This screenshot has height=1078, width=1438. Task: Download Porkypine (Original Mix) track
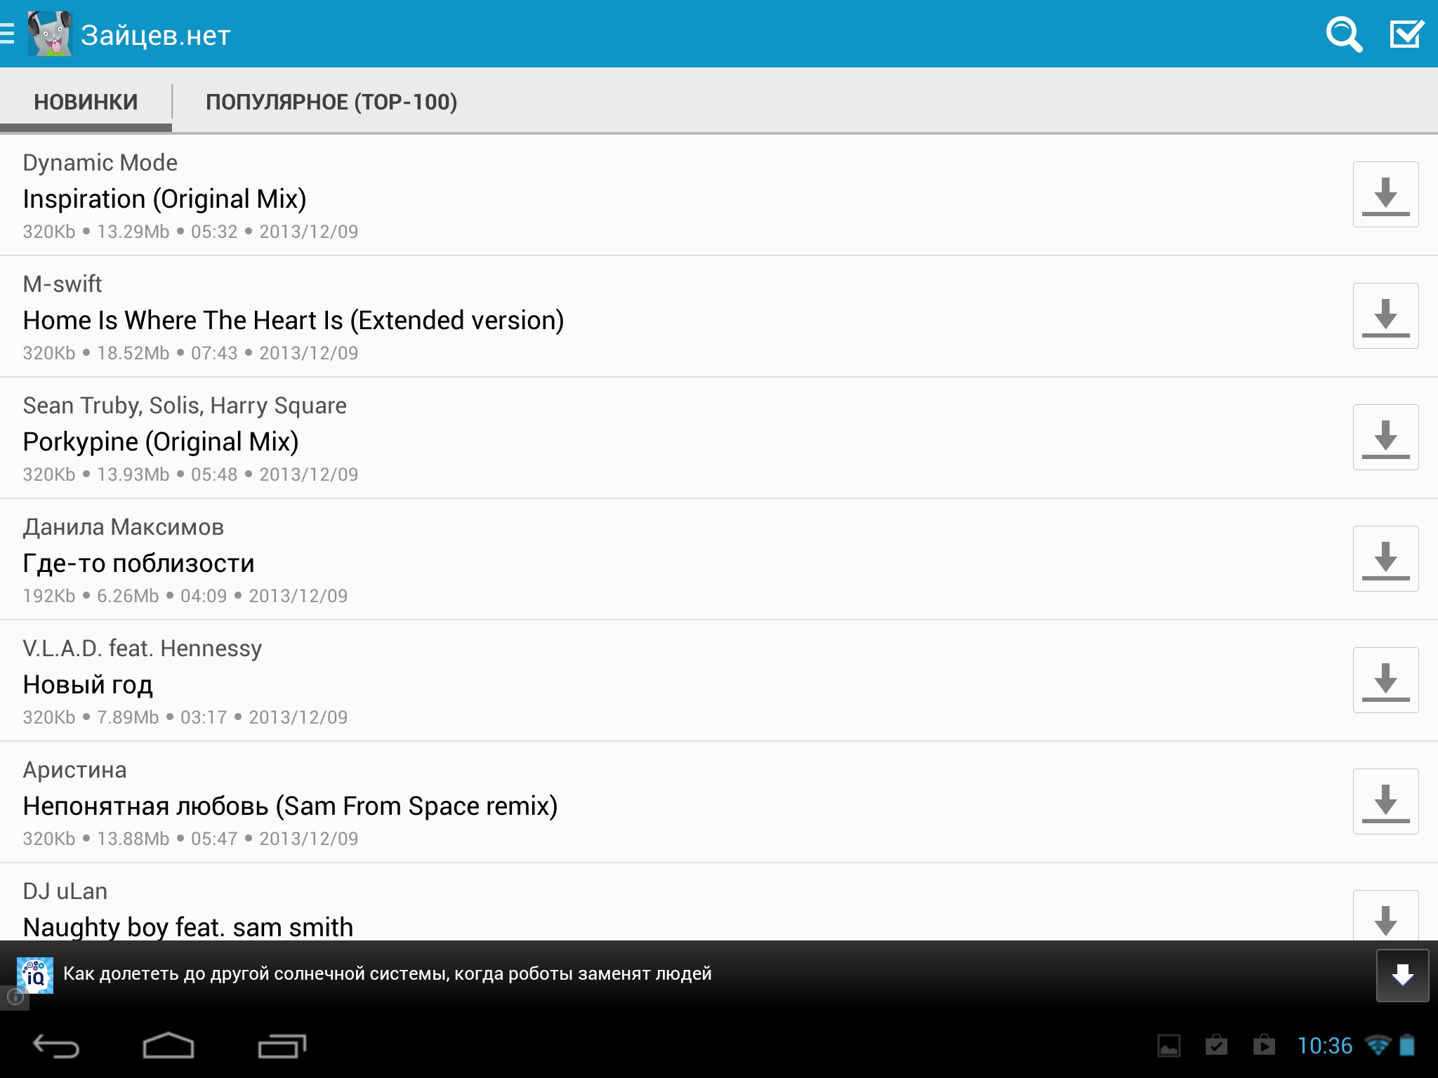tap(1385, 437)
